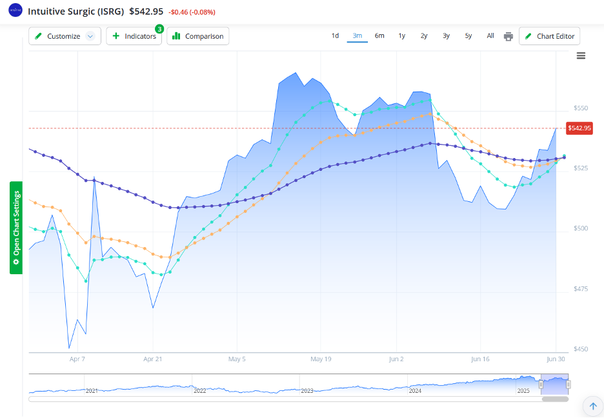
Task: Click the $525 y-axis label
Action: pyautogui.click(x=581, y=168)
